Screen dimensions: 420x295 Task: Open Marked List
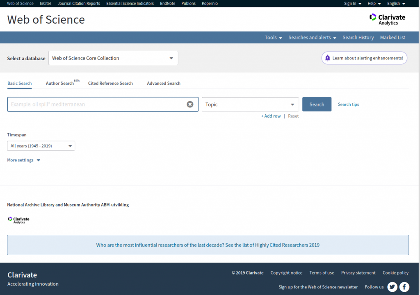point(393,37)
